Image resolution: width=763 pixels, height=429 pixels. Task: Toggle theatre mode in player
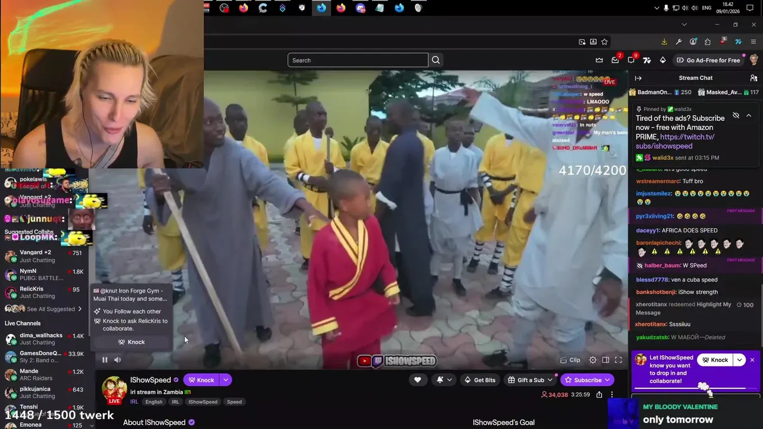(606, 360)
